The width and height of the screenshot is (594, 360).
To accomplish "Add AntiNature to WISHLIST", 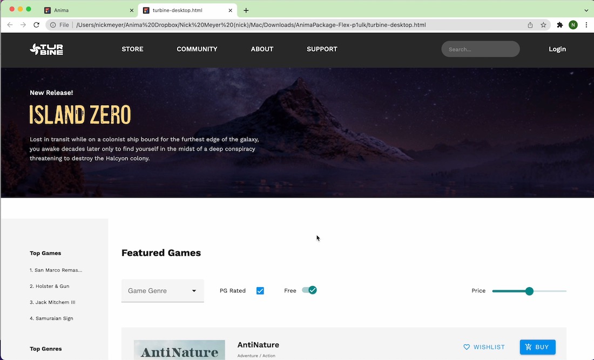I will 484,347.
